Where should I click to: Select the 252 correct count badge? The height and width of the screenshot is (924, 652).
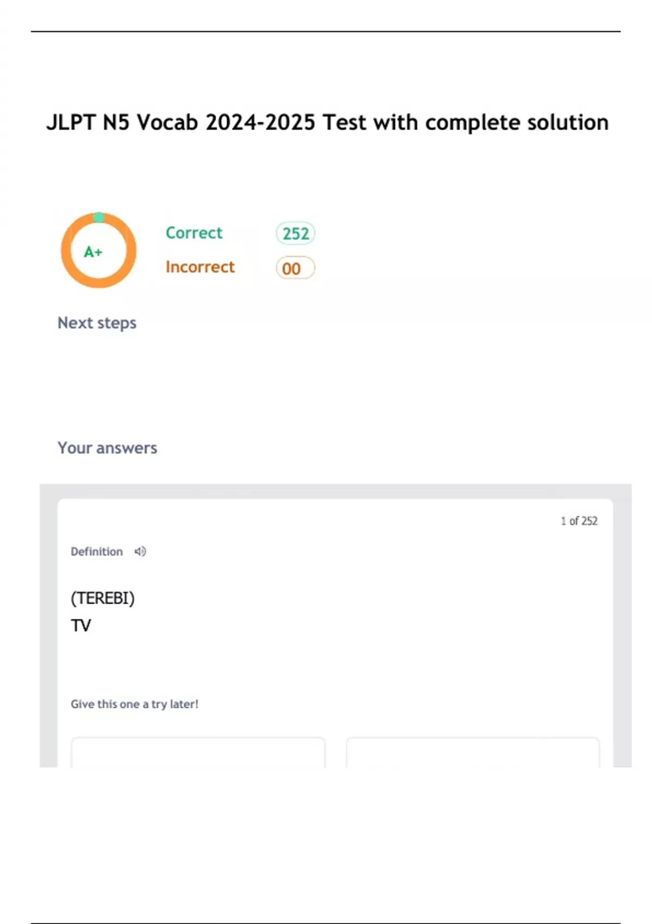pyautogui.click(x=296, y=234)
